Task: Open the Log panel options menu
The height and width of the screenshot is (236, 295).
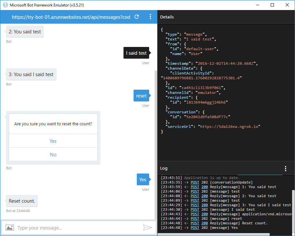Action: pyautogui.click(x=286, y=168)
